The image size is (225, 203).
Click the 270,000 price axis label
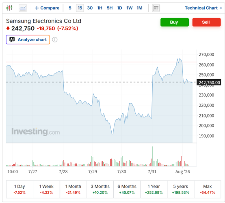[206, 55]
